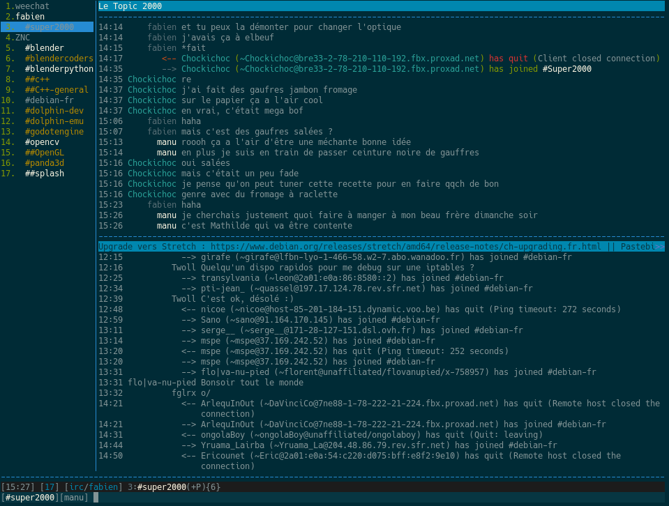
Task: Switch to #blenderpython channel
Action: click(59, 68)
